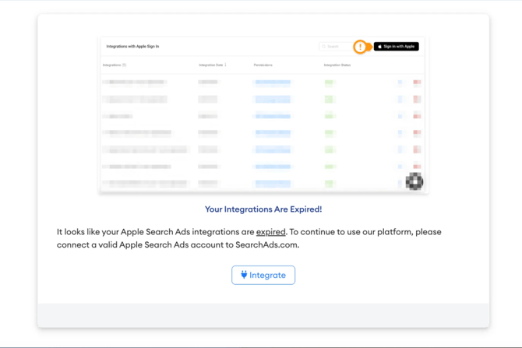522x348 pixels.
Task: Click the magnifier icon in the search box
Action: tap(323, 47)
